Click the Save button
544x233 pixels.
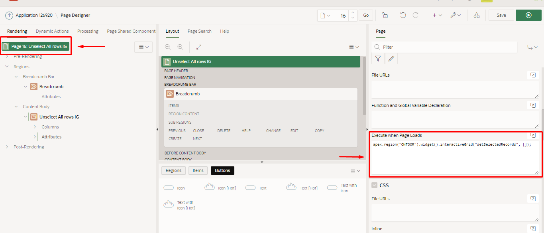(x=501, y=15)
